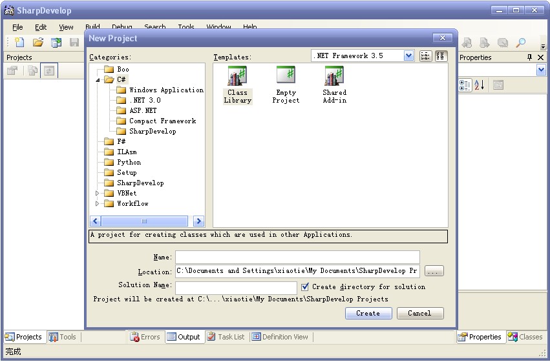Open the File menu
The image size is (550, 362).
[17, 27]
